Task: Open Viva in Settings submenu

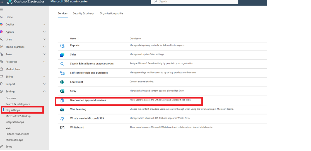Action: (8, 128)
